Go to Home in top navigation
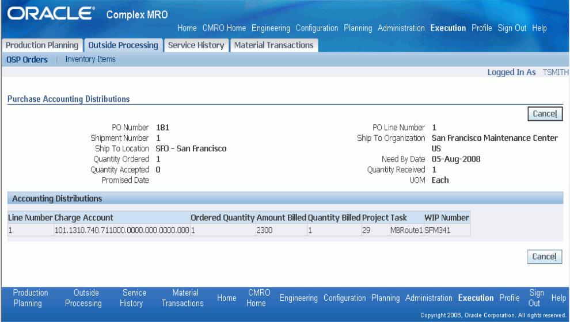The height and width of the screenshot is (322, 570). (x=187, y=28)
